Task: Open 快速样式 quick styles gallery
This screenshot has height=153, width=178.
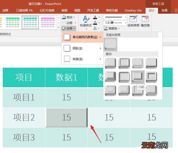Action: tap(86, 23)
